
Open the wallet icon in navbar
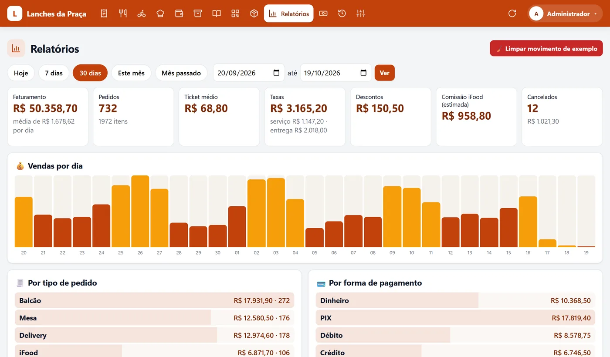pyautogui.click(x=179, y=13)
